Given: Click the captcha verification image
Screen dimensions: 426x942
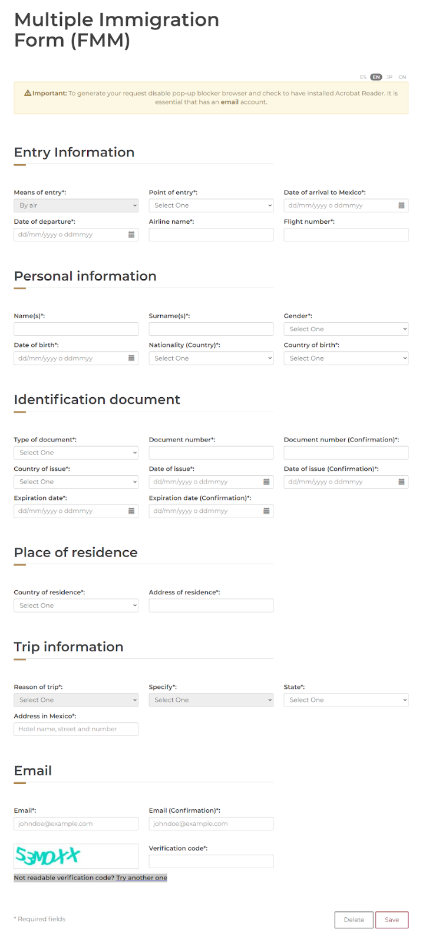Looking at the screenshot, I should tap(76, 856).
